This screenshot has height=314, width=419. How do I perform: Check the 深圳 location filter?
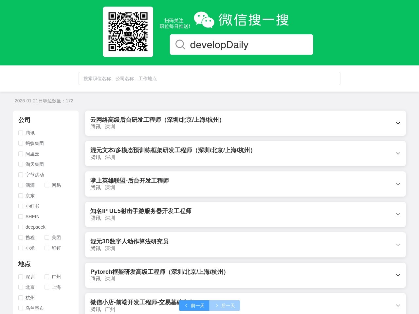(21, 277)
